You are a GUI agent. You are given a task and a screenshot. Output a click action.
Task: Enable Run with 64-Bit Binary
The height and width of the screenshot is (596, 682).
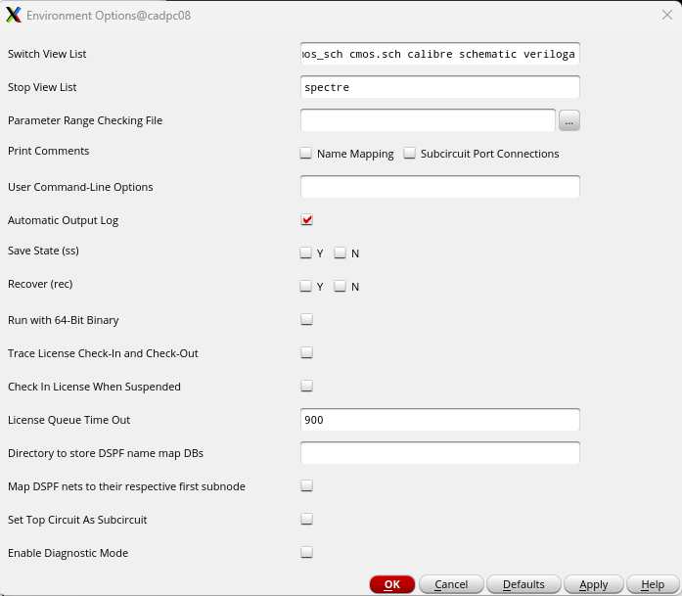[x=306, y=319]
